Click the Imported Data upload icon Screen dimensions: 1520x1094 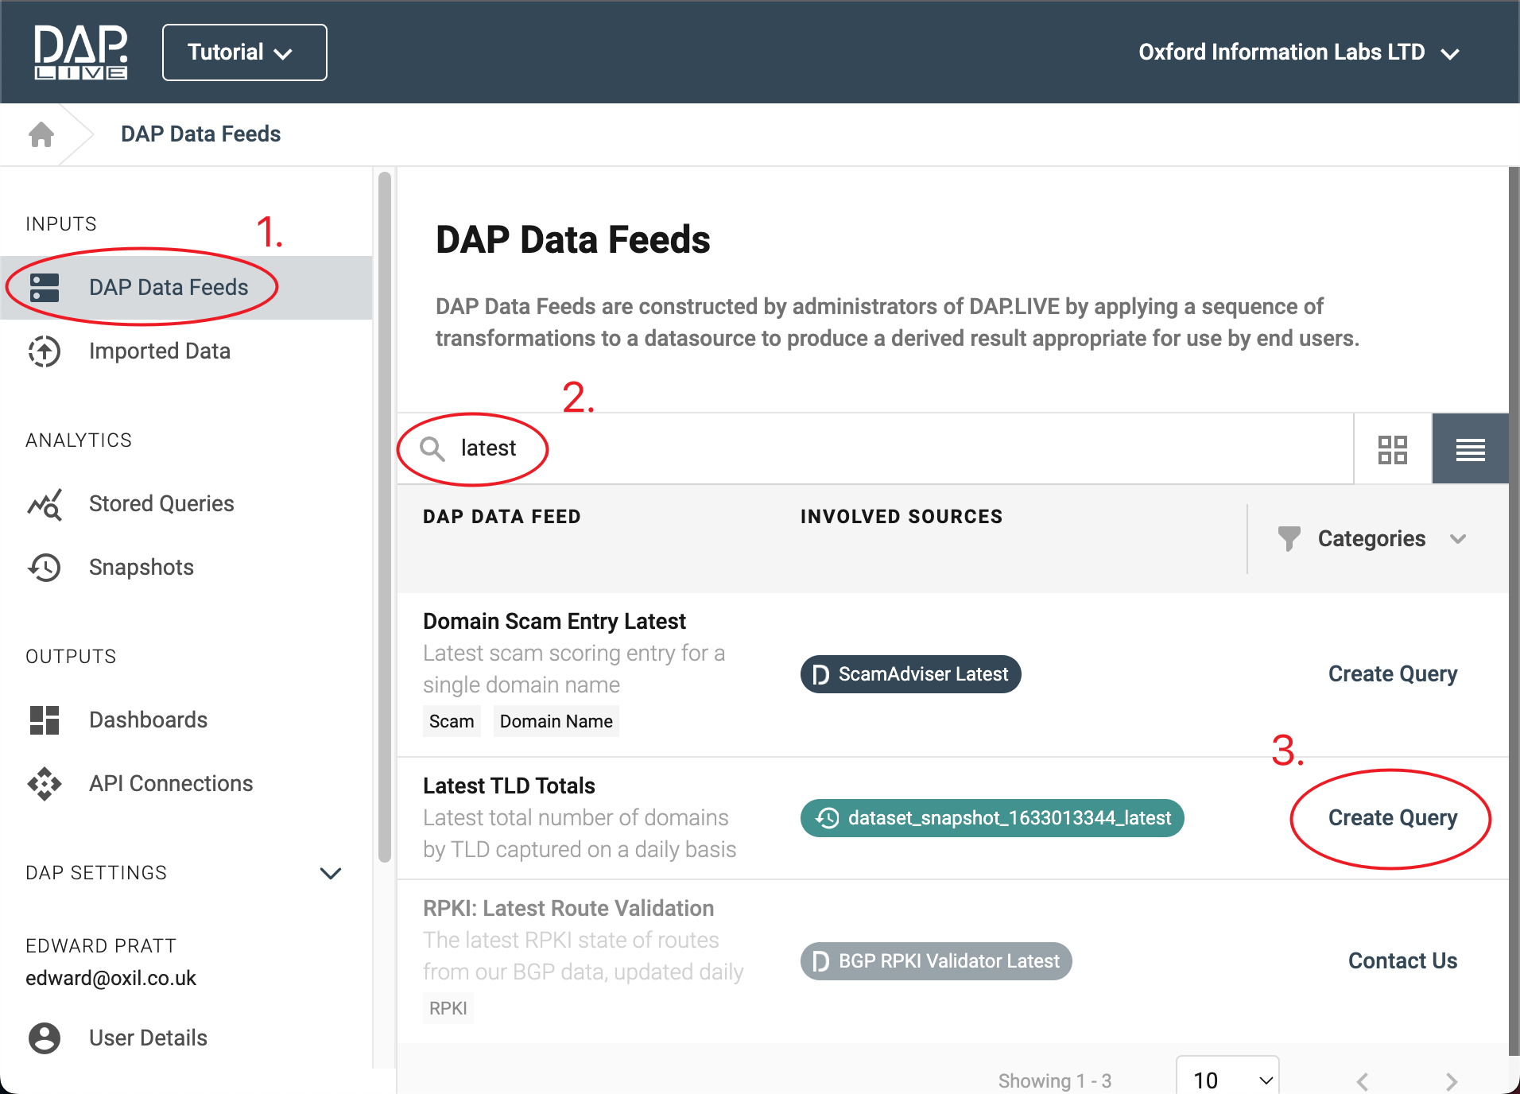tap(45, 351)
